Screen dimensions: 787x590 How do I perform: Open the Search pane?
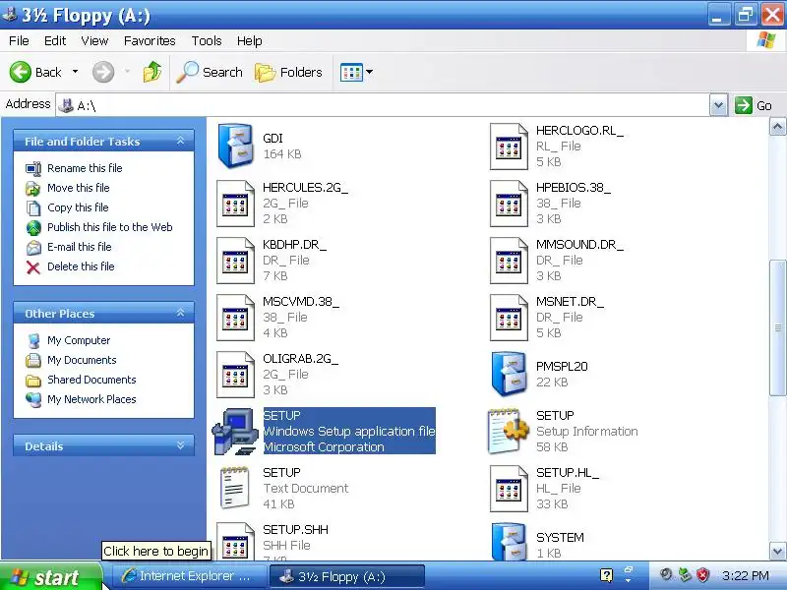(x=210, y=72)
